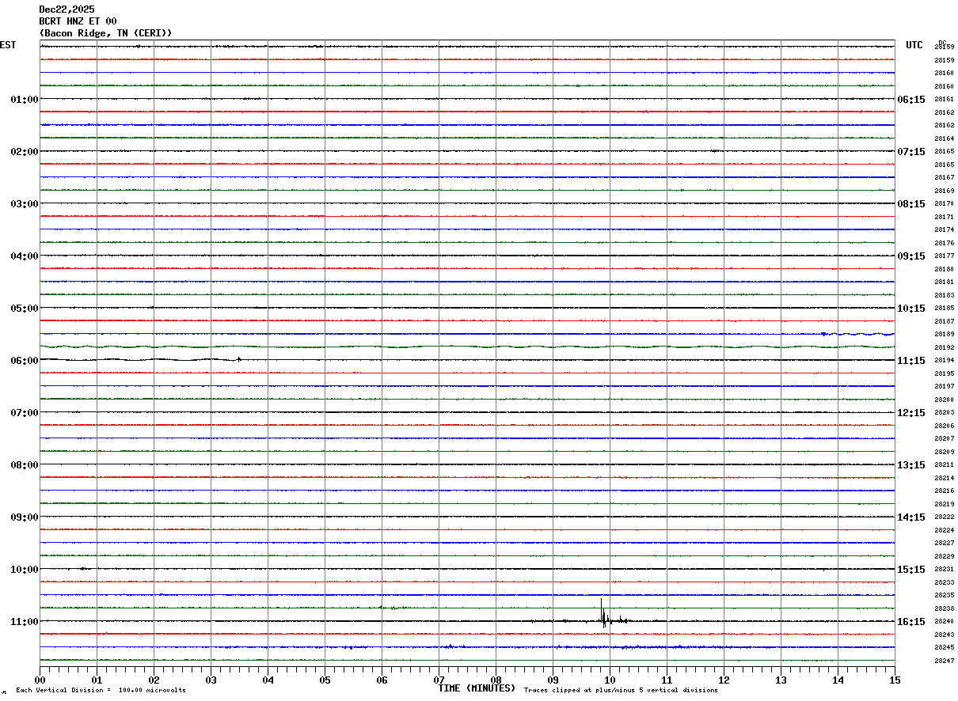Click minute tick label 00 on the time axis
The height and width of the screenshot is (701, 958).
pos(40,680)
